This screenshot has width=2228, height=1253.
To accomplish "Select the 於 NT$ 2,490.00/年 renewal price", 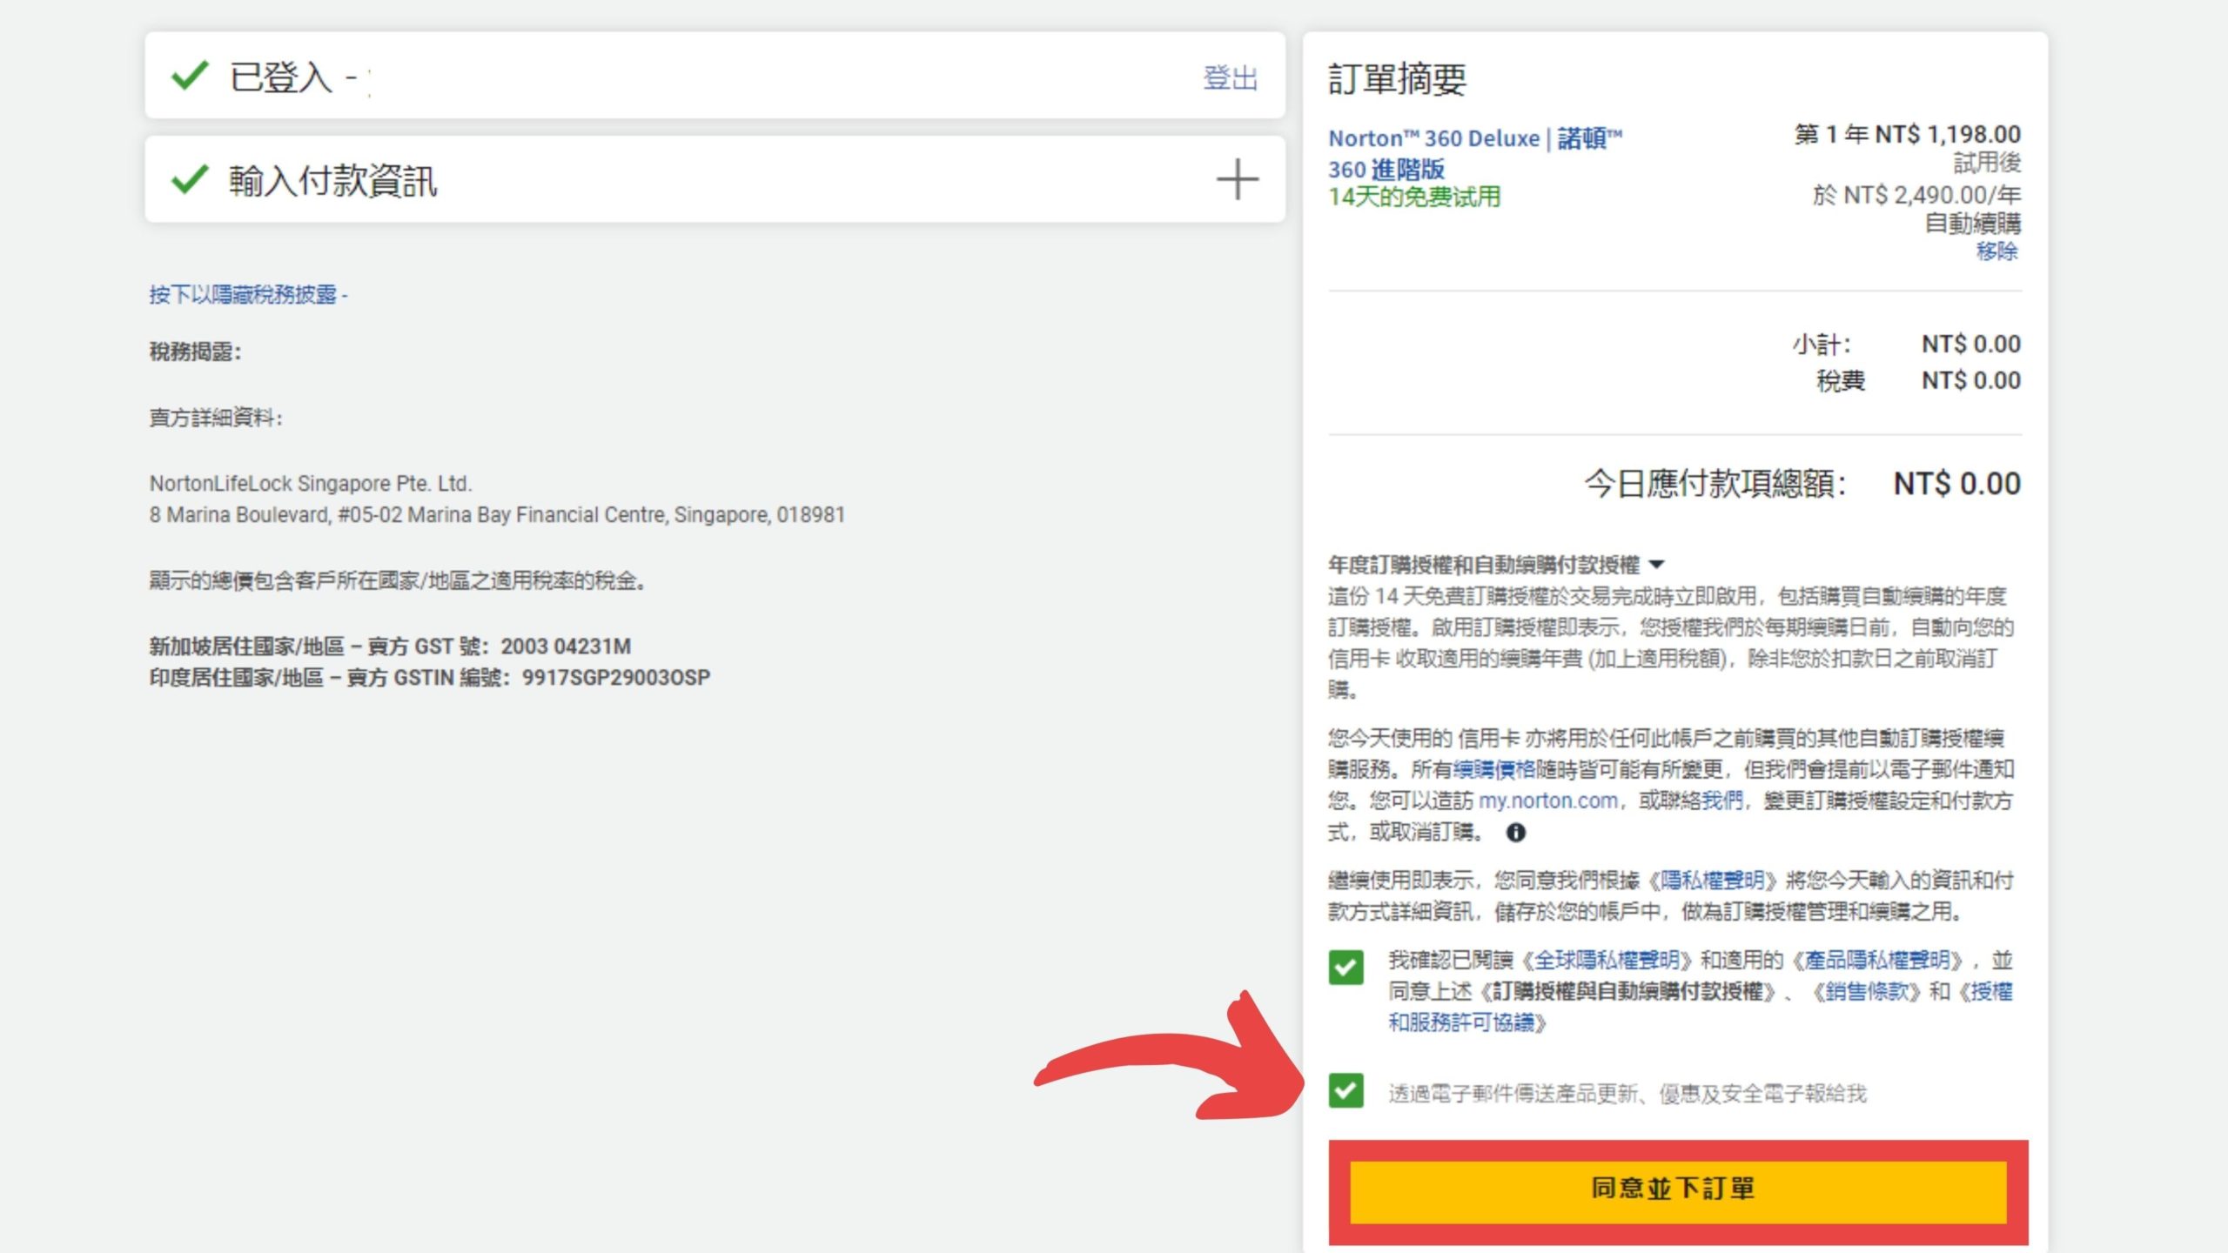I will [x=1916, y=195].
